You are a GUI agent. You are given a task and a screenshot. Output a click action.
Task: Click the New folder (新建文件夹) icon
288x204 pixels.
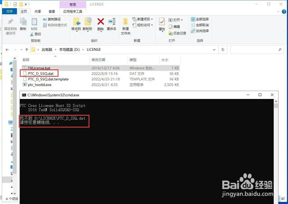(125, 22)
